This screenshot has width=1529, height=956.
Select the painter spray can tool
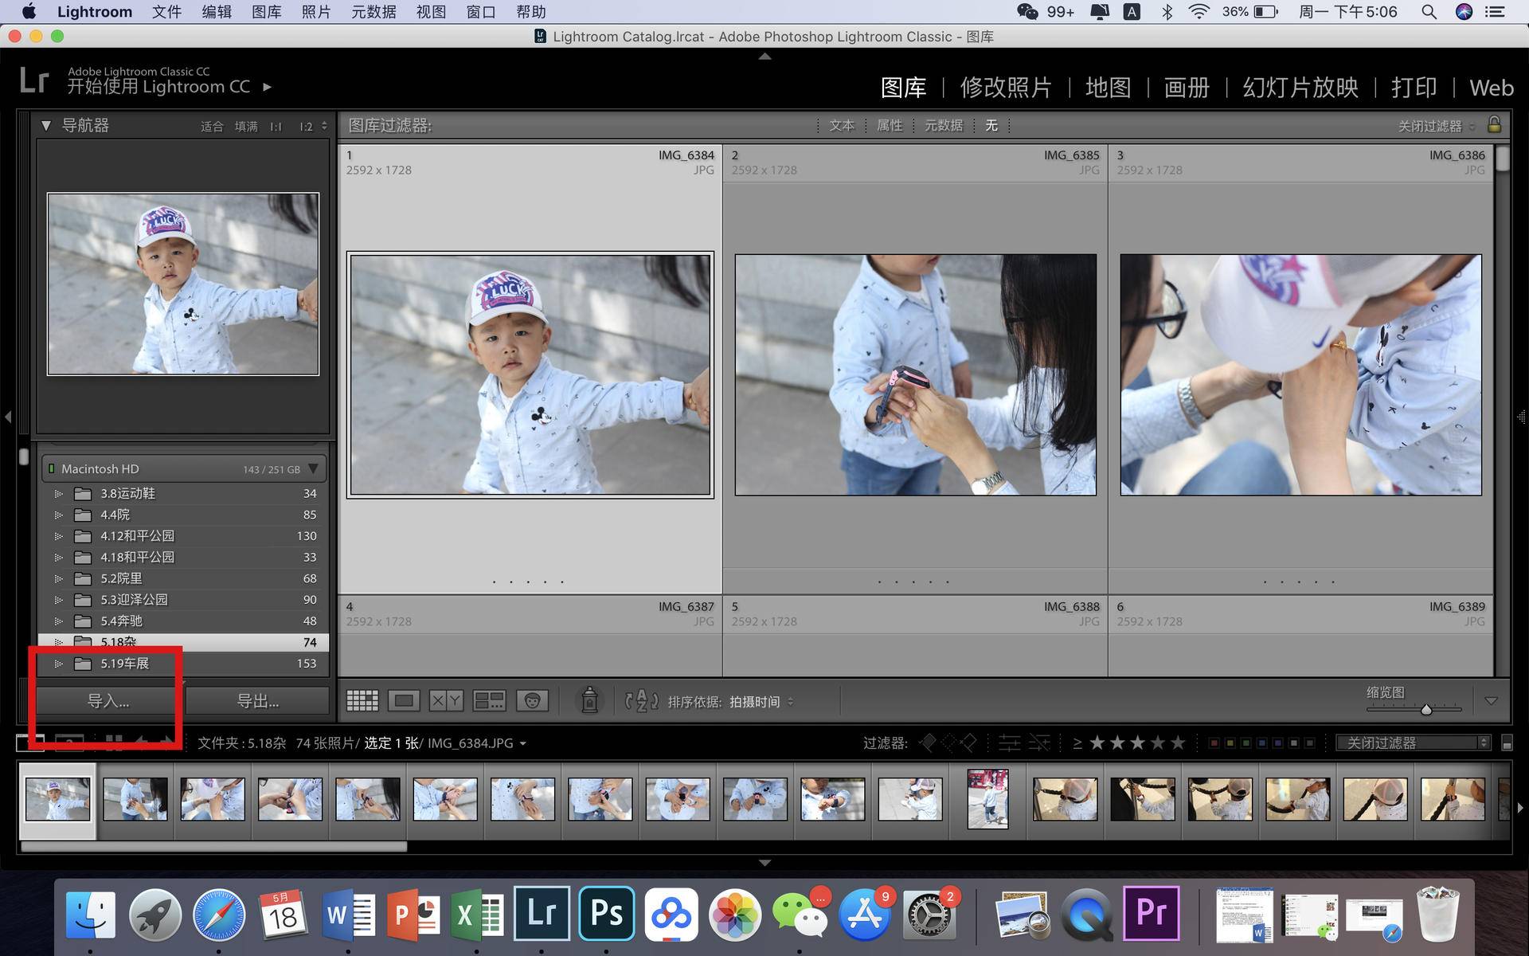[x=589, y=700]
